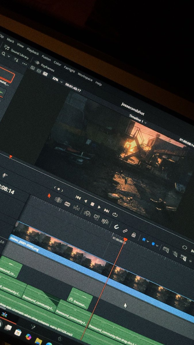
Task: Open the View menu
Action: (x=20, y=45)
